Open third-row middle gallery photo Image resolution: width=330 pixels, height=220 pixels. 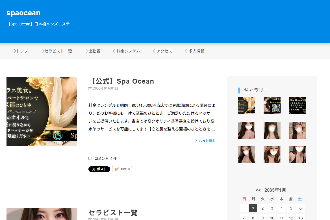coord(272,155)
